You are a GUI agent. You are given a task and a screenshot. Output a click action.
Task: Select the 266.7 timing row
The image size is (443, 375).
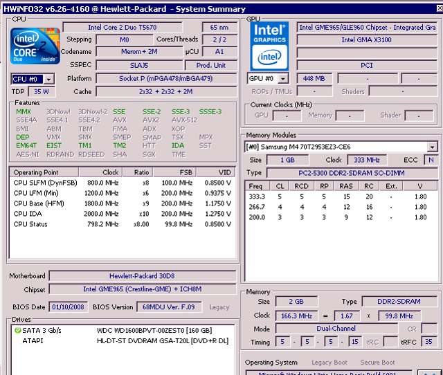click(341, 207)
